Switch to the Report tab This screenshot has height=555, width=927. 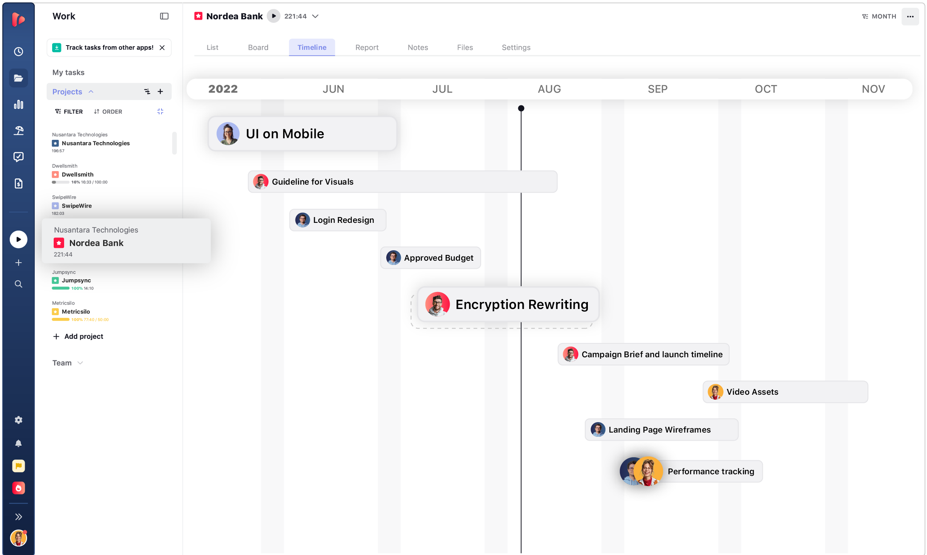click(367, 47)
